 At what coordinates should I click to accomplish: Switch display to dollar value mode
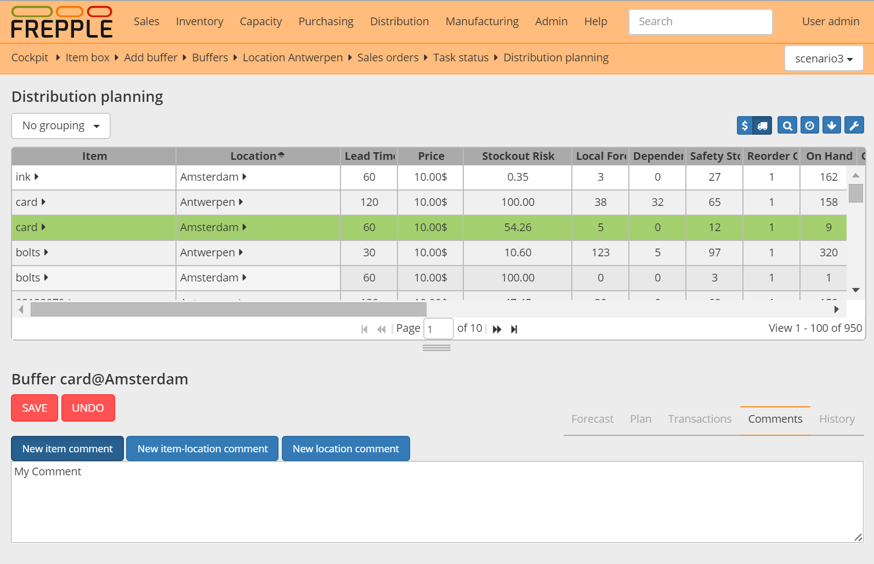pyautogui.click(x=745, y=126)
